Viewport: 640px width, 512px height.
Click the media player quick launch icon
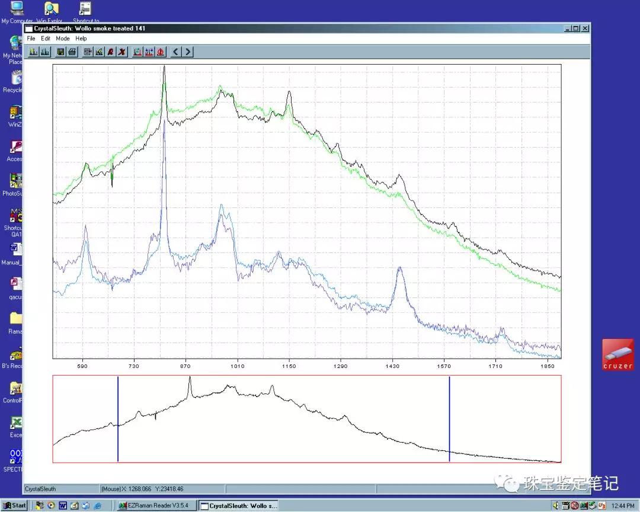click(51, 505)
